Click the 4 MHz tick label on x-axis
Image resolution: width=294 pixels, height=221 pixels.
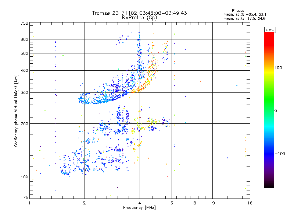(x=140, y=203)
